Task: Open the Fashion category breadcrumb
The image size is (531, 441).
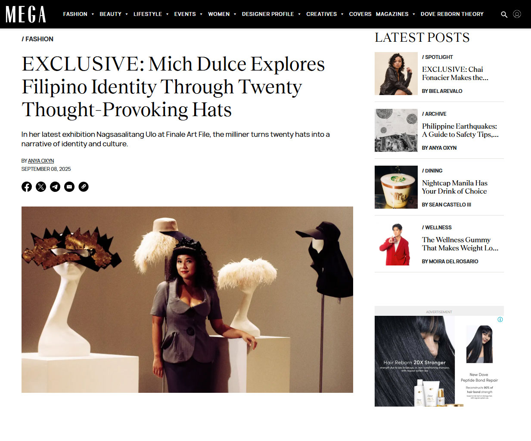Action: [37, 39]
